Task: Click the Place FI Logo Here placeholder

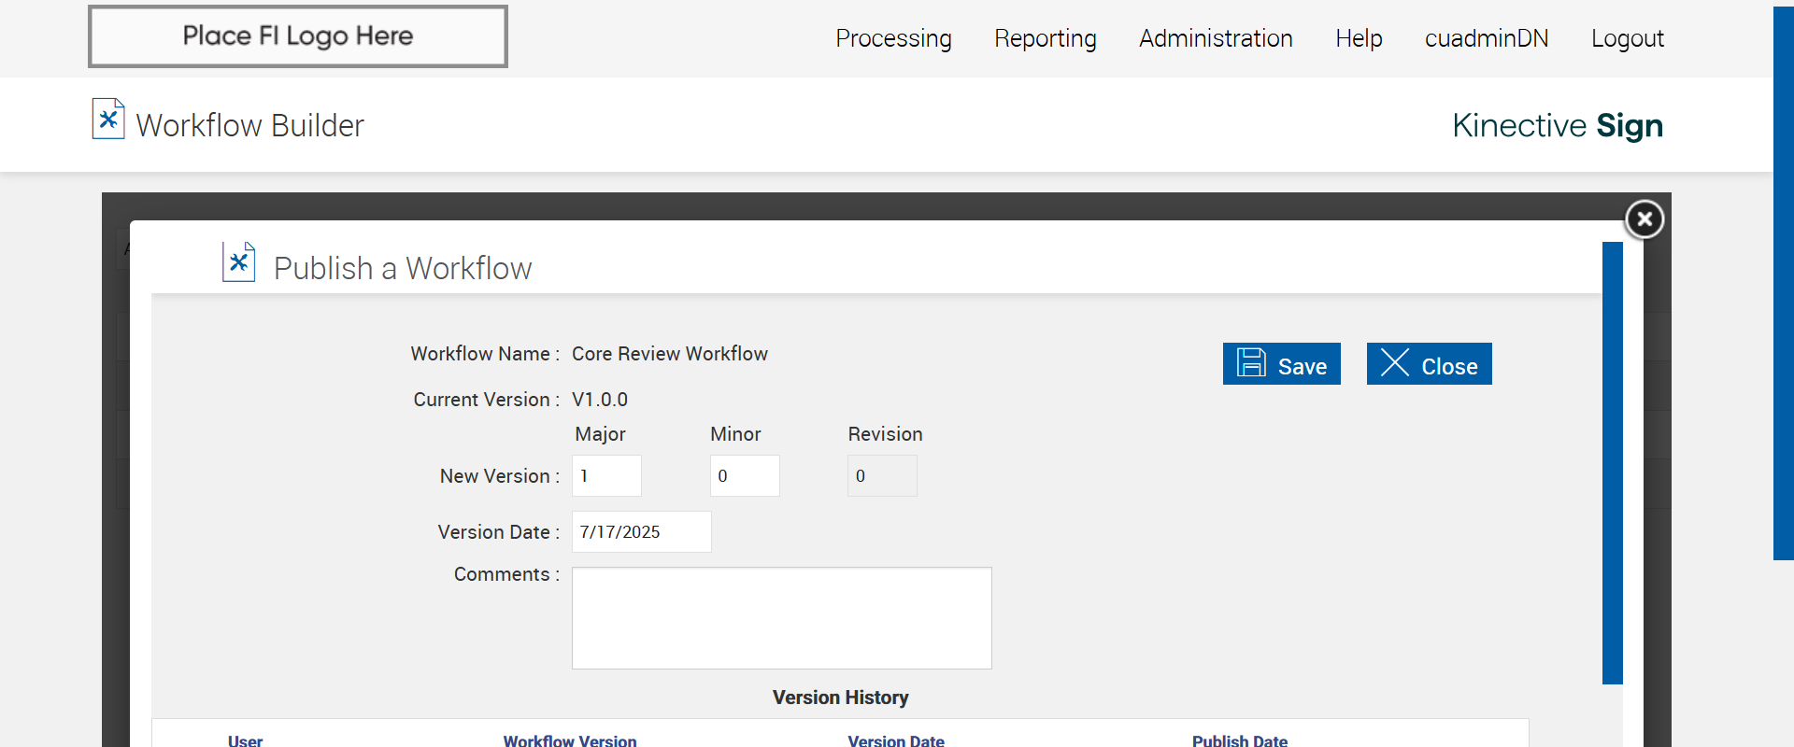Action: [x=298, y=36]
